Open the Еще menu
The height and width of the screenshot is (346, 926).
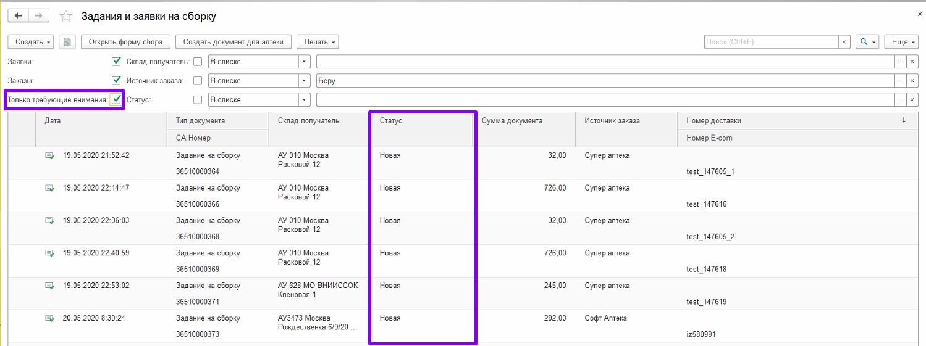point(900,42)
